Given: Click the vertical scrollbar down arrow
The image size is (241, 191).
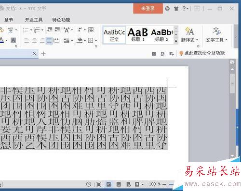Looking at the screenshot, I should [232, 155].
